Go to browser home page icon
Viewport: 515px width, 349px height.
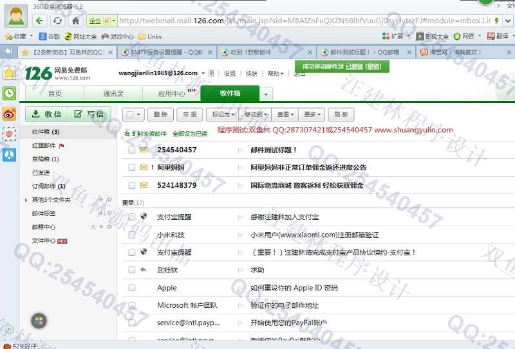click(75, 21)
